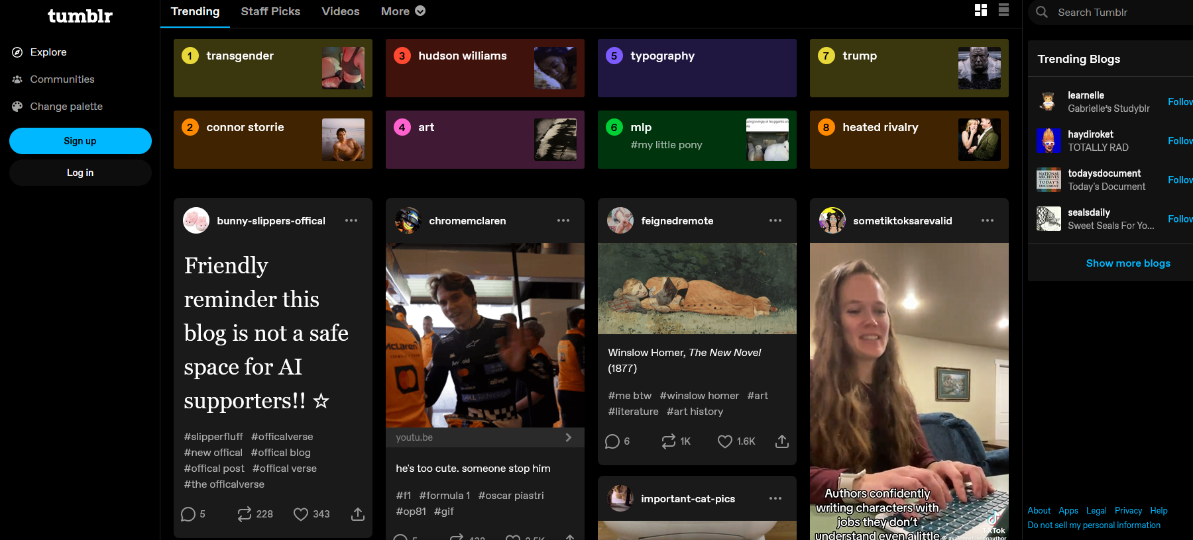Viewport: 1193px width, 540px height.
Task: Open the Winslow Homer painting image
Action: 697,289
